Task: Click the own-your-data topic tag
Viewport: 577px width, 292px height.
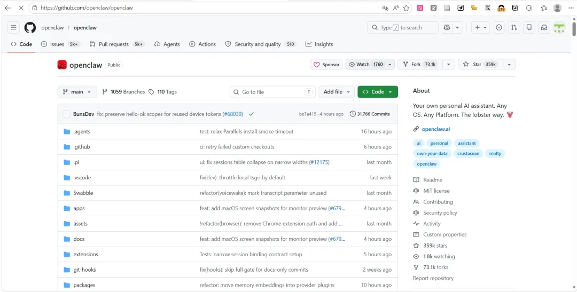Action: (x=432, y=153)
